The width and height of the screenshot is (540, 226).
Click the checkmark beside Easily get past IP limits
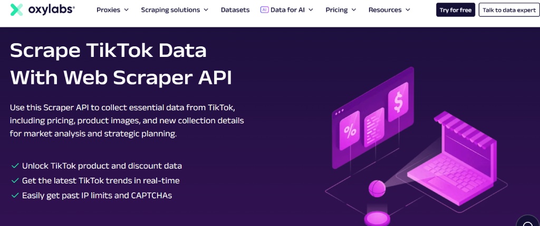[x=15, y=195]
